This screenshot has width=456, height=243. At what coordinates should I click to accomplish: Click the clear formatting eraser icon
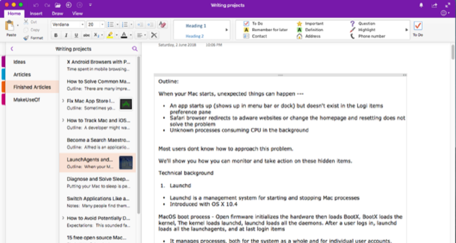(162, 24)
